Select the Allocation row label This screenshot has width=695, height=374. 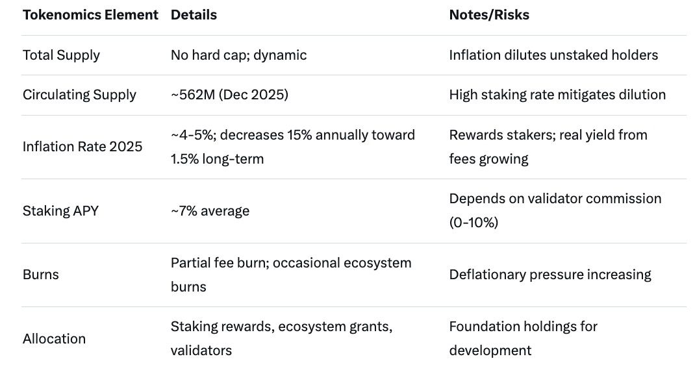(x=54, y=339)
